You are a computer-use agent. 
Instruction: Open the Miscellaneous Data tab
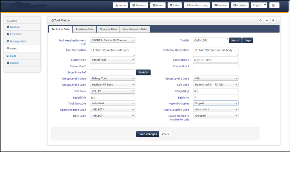[x=135, y=29]
